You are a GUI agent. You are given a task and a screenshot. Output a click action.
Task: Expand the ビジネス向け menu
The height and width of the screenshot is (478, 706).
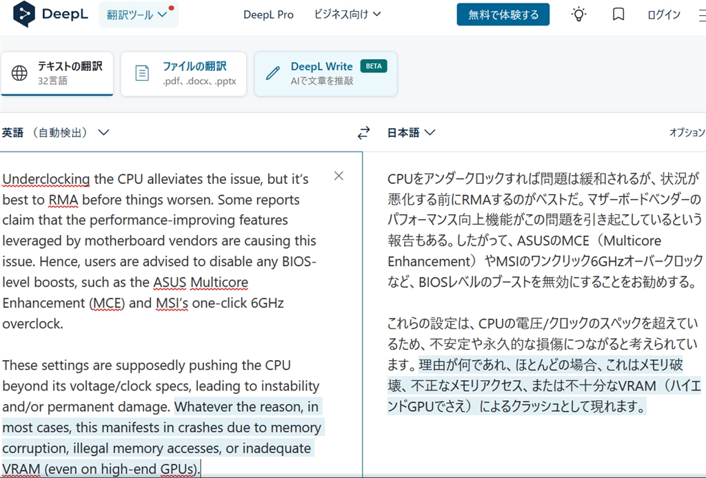coord(347,14)
